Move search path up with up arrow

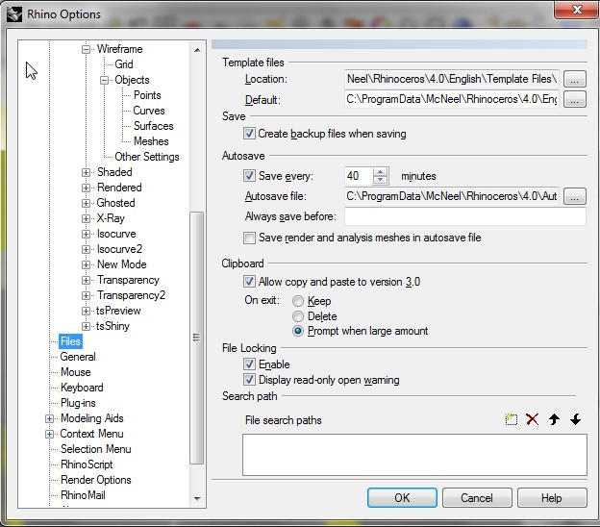pyautogui.click(x=554, y=419)
